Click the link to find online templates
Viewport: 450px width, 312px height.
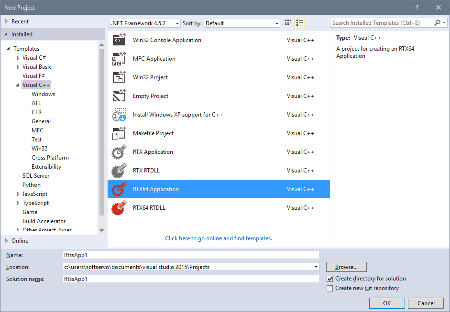[218, 238]
